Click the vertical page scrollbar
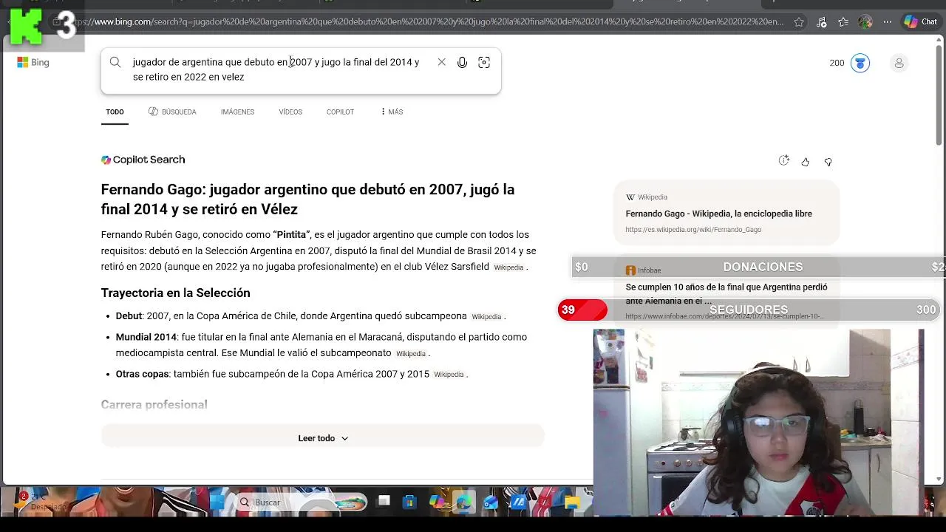 [x=939, y=96]
